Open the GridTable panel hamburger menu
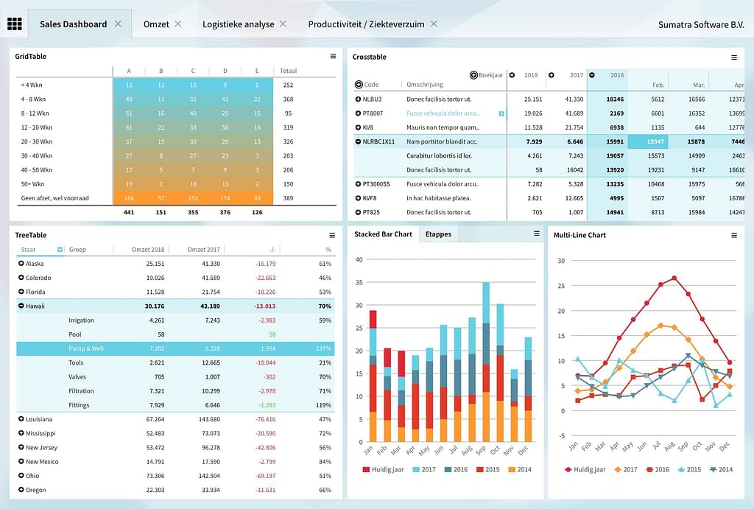The height and width of the screenshot is (509, 754). [333, 56]
